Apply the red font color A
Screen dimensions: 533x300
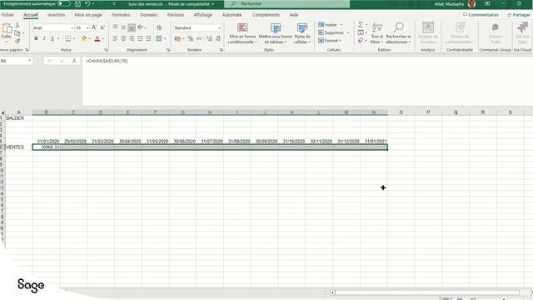click(97, 39)
